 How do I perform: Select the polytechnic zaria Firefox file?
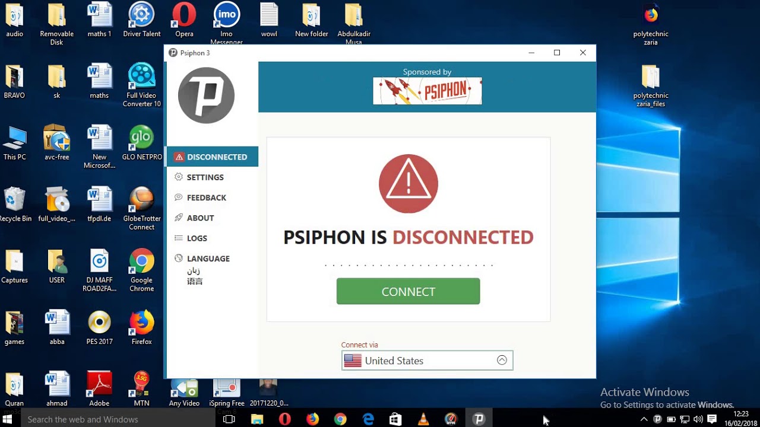click(651, 25)
